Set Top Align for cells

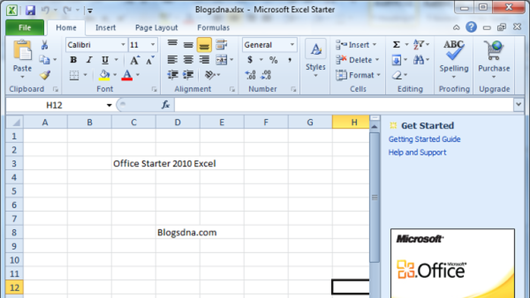(x=172, y=45)
